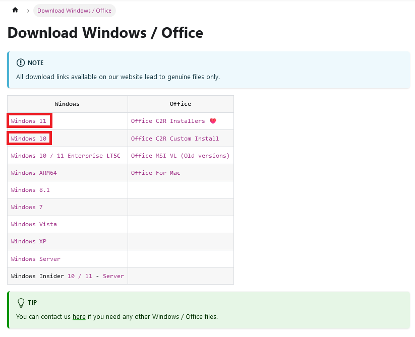Click the genuine files note text
This screenshot has height=337, width=415.
(118, 77)
